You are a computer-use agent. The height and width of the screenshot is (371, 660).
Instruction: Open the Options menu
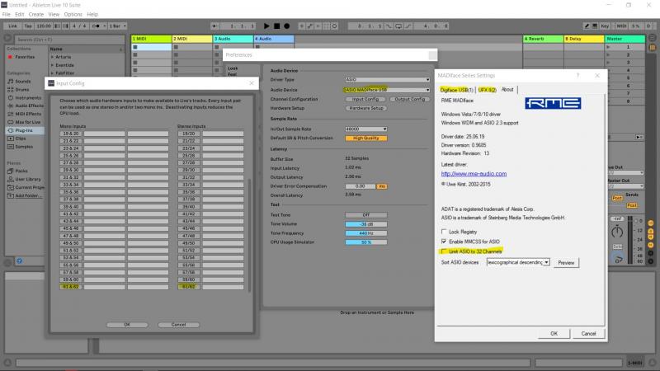73,14
